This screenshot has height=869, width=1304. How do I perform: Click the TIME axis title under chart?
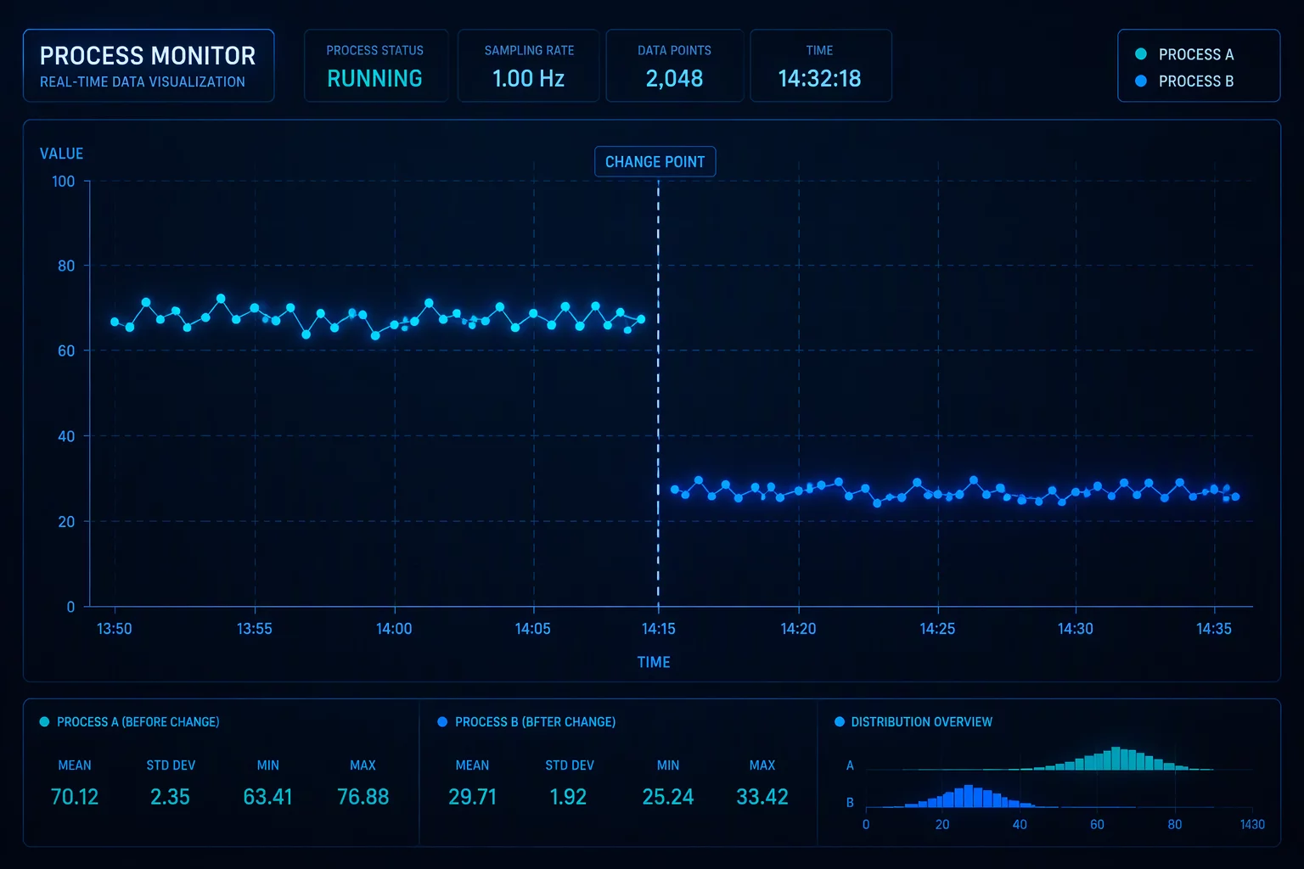(x=654, y=662)
